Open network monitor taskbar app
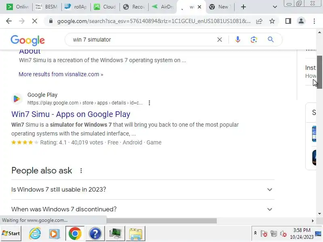The width and height of the screenshot is (323, 242). click(115, 234)
